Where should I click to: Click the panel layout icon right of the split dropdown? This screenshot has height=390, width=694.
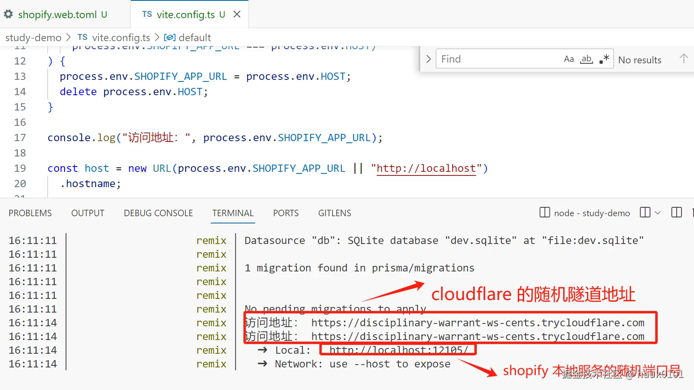tap(677, 212)
